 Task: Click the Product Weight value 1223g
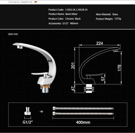tap(118, 19)
